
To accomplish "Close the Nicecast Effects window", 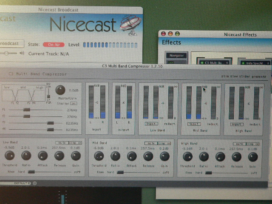I will tap(163, 34).
